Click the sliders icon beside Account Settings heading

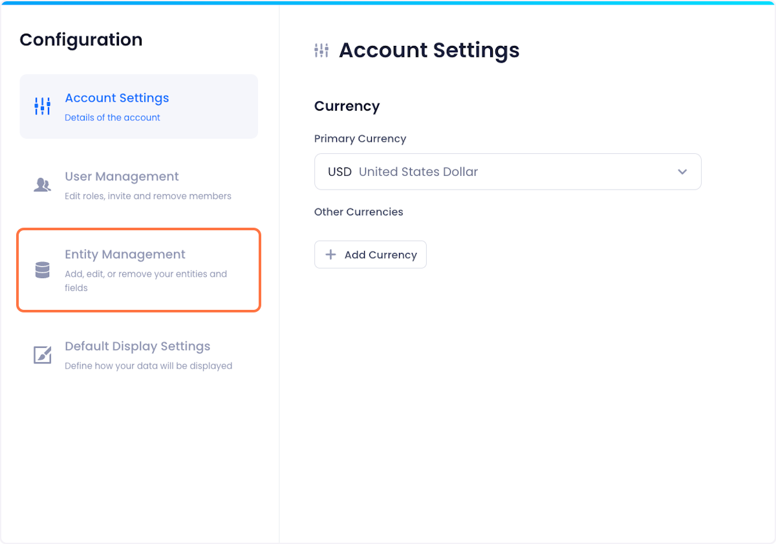(321, 50)
